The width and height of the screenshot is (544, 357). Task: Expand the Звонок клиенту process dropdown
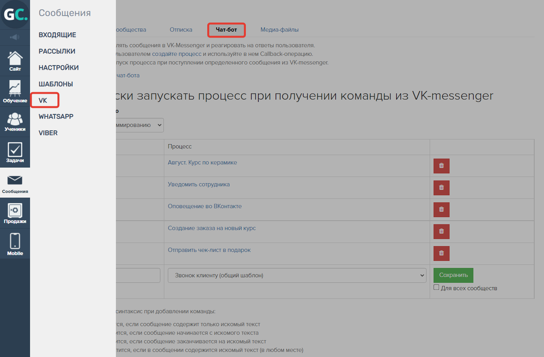[296, 275]
